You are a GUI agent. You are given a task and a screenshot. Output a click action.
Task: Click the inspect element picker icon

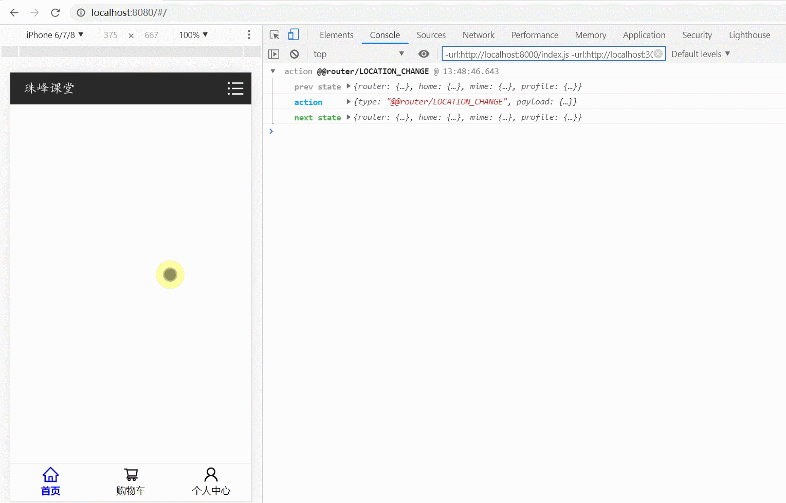(x=275, y=35)
